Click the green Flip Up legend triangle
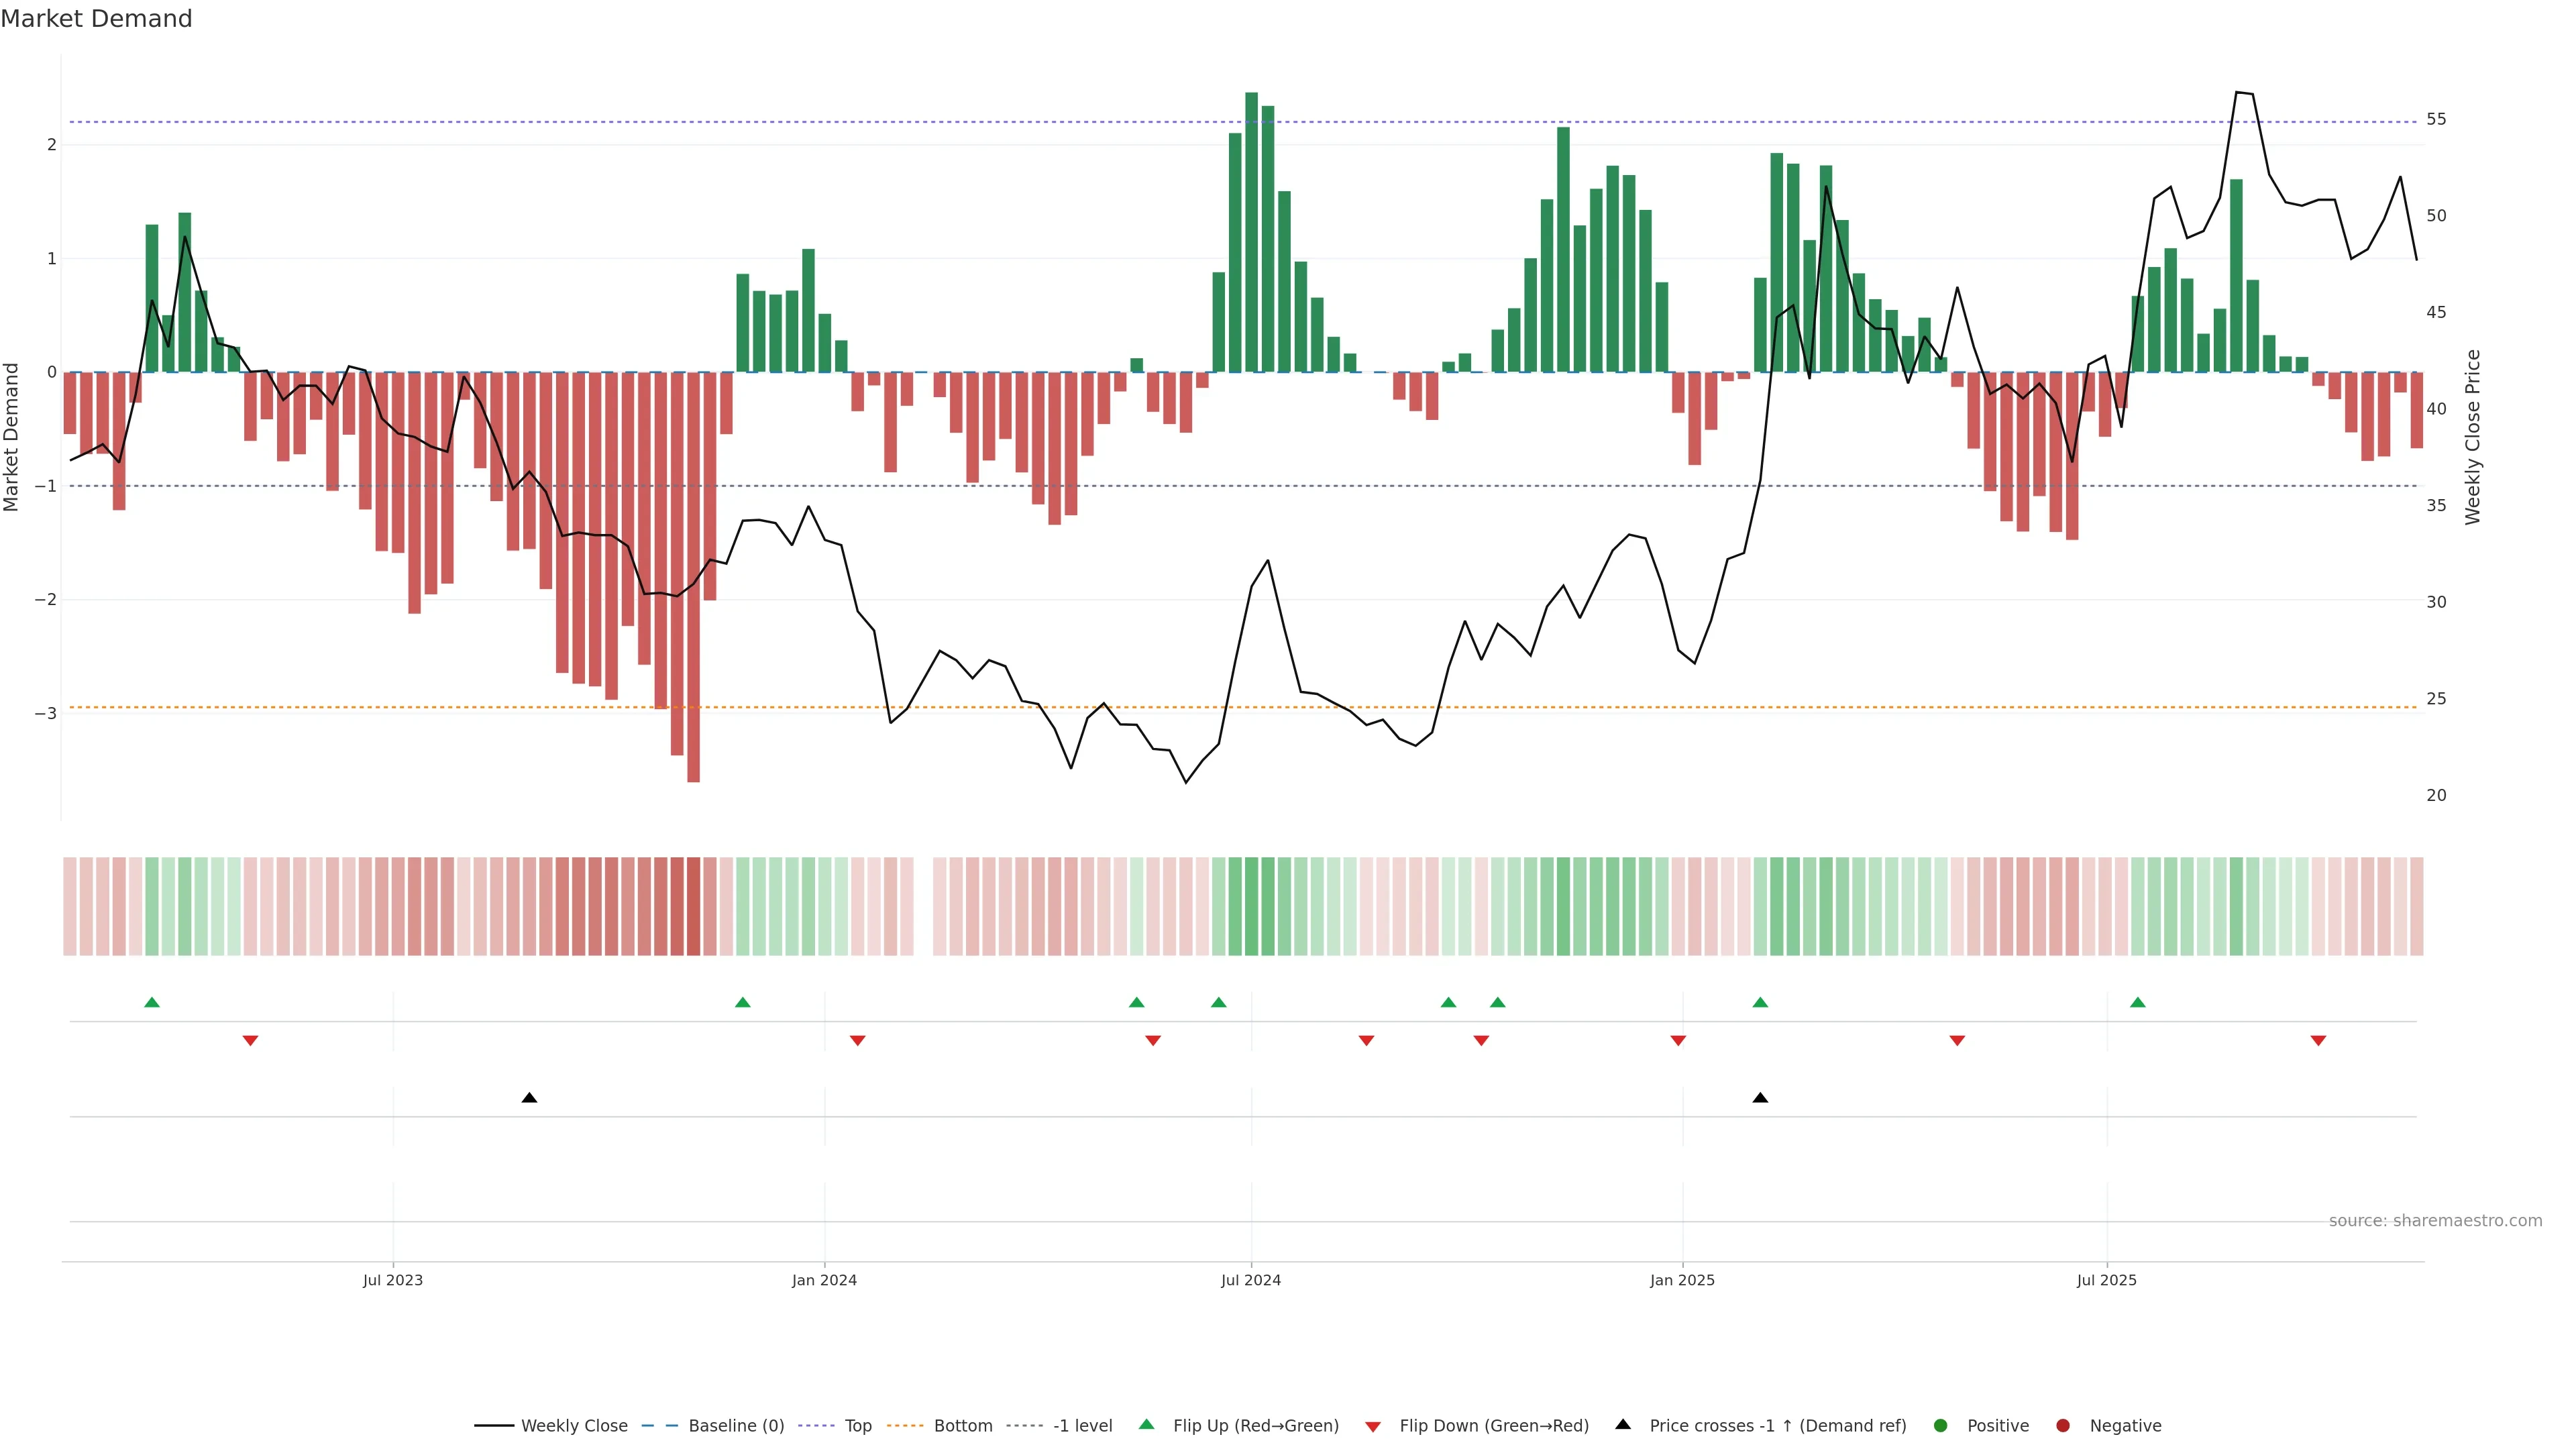The height and width of the screenshot is (1449, 2576). pyautogui.click(x=1147, y=1424)
